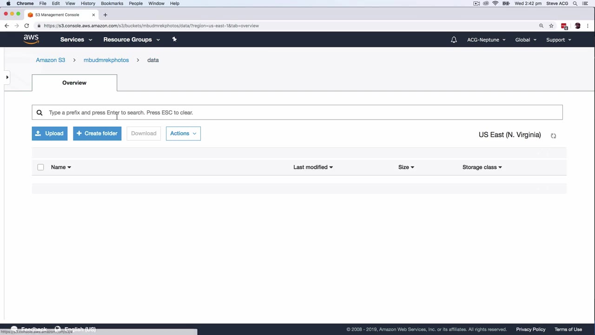The width and height of the screenshot is (595, 335).
Task: Open the View menu
Action: [x=70, y=3]
